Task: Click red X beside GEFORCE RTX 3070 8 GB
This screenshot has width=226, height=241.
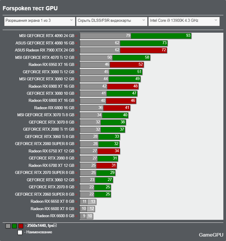Action: (76, 122)
